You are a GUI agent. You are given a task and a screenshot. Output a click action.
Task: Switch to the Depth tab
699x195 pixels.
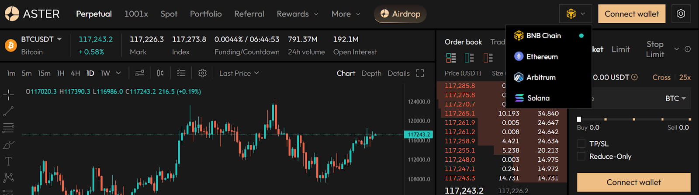[371, 73]
